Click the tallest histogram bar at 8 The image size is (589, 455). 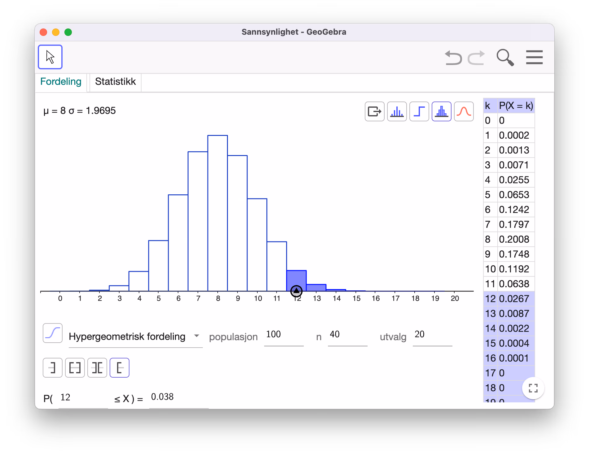[x=218, y=213]
